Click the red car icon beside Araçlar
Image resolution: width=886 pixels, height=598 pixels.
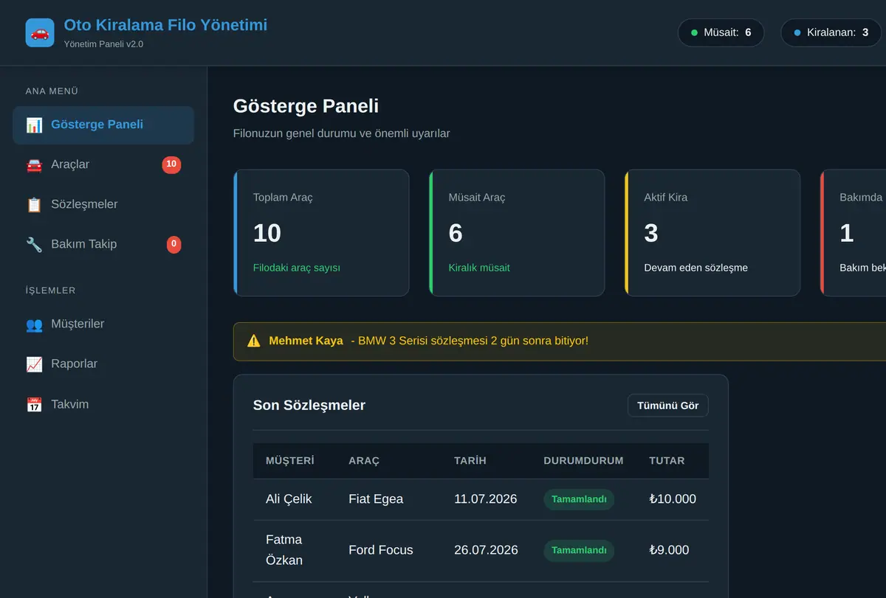(x=34, y=164)
